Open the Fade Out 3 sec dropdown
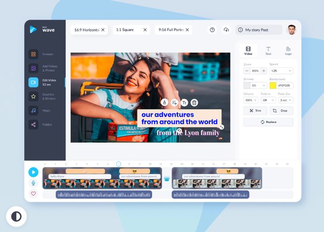The image size is (324, 232). 286,100
